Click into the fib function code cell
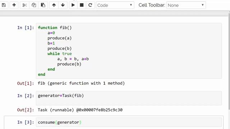This screenshot has height=129, width=230. tap(129, 51)
